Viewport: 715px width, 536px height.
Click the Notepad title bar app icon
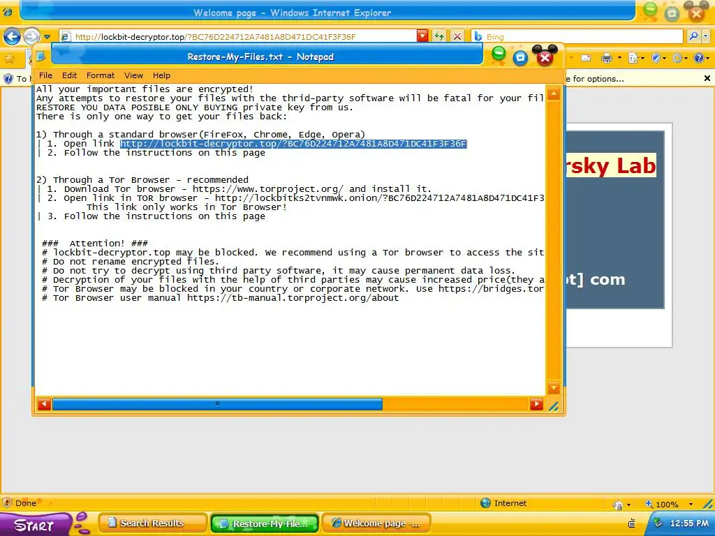tap(41, 57)
